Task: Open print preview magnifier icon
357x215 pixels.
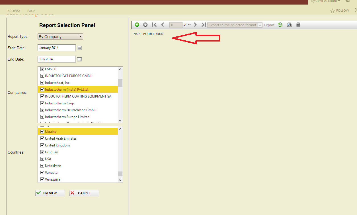Action: [289, 25]
